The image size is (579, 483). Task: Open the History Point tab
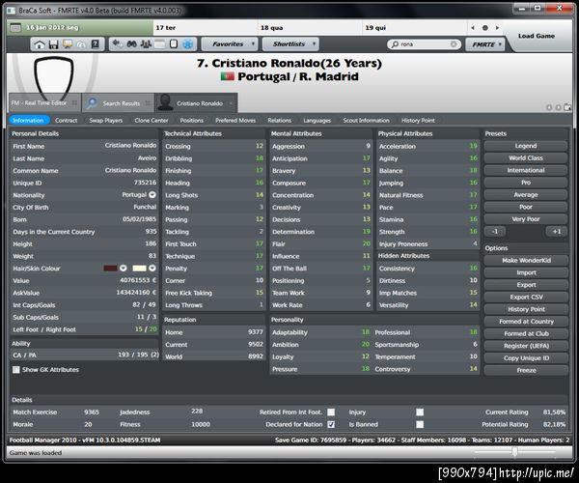418,120
